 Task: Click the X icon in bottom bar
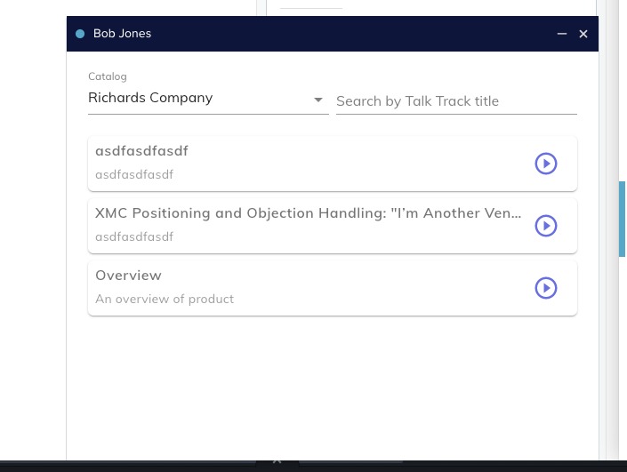[x=277, y=460]
